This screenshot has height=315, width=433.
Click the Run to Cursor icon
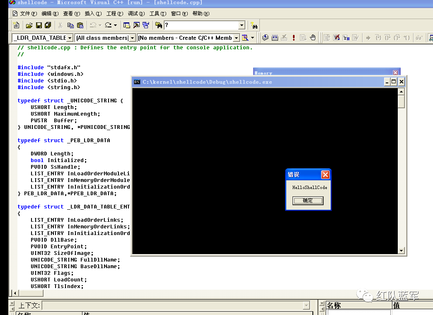(406, 38)
